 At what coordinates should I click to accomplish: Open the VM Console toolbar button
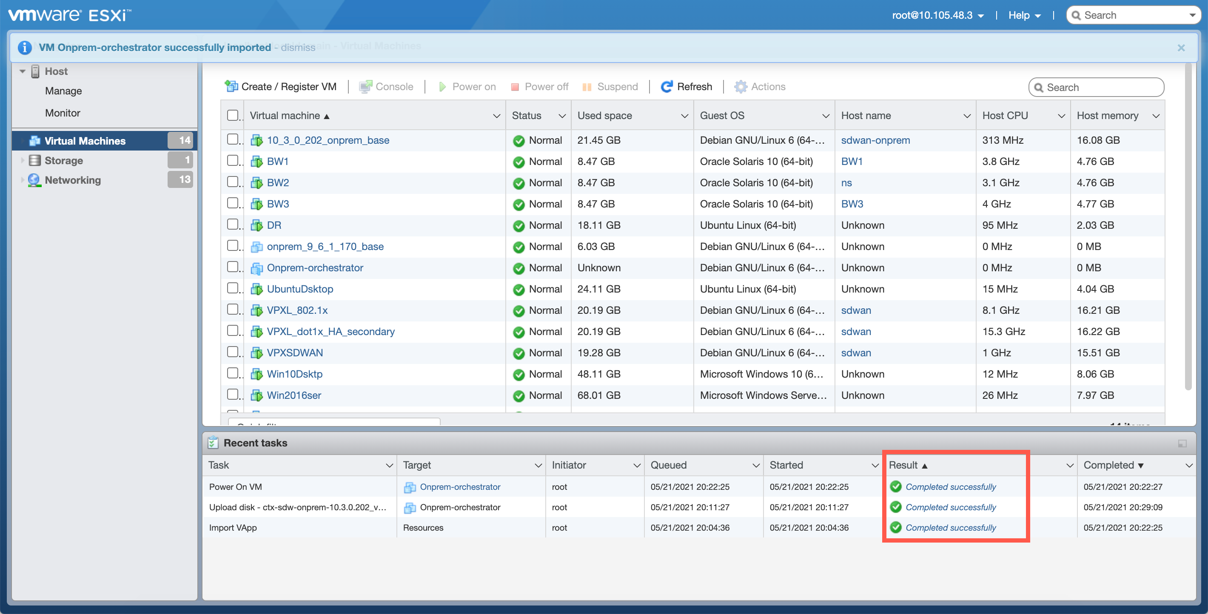point(386,87)
